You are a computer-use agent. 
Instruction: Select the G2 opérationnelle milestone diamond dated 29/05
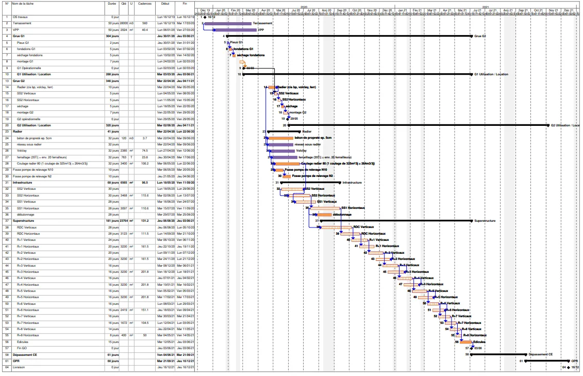point(288,119)
